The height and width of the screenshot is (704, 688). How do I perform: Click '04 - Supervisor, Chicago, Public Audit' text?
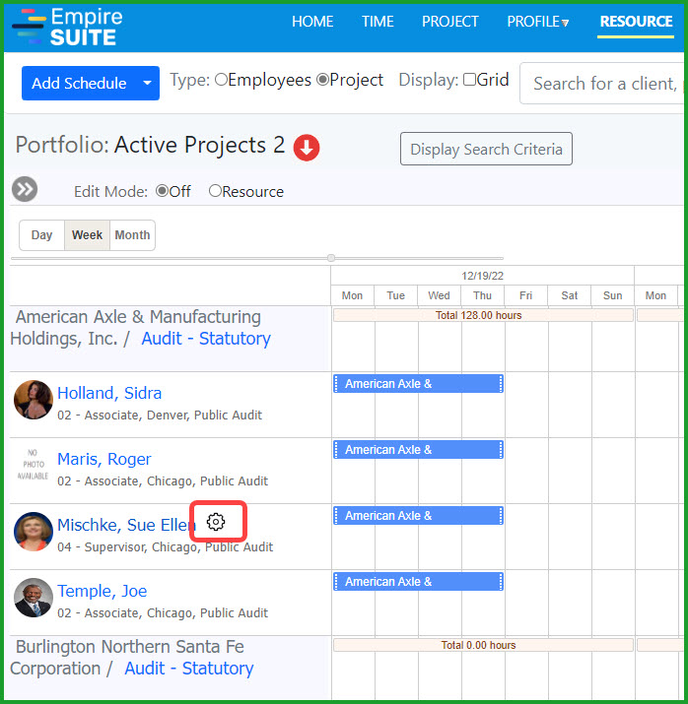pyautogui.click(x=165, y=546)
